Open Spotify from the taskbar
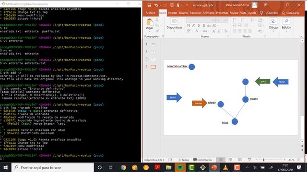The image size is (307, 172). click(180, 168)
